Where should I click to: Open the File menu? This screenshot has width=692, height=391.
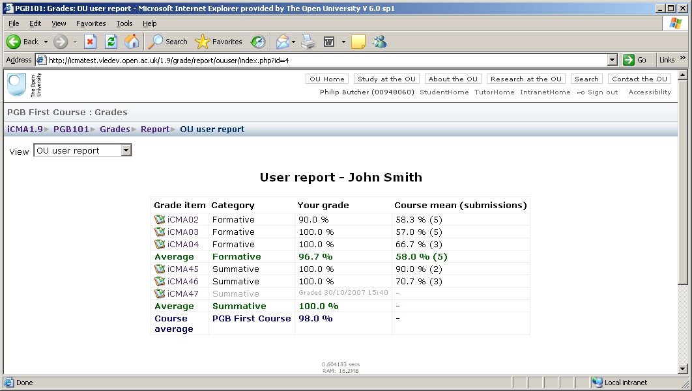pos(14,23)
